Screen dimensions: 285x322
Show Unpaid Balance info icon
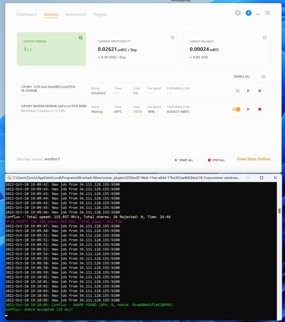click(x=264, y=38)
